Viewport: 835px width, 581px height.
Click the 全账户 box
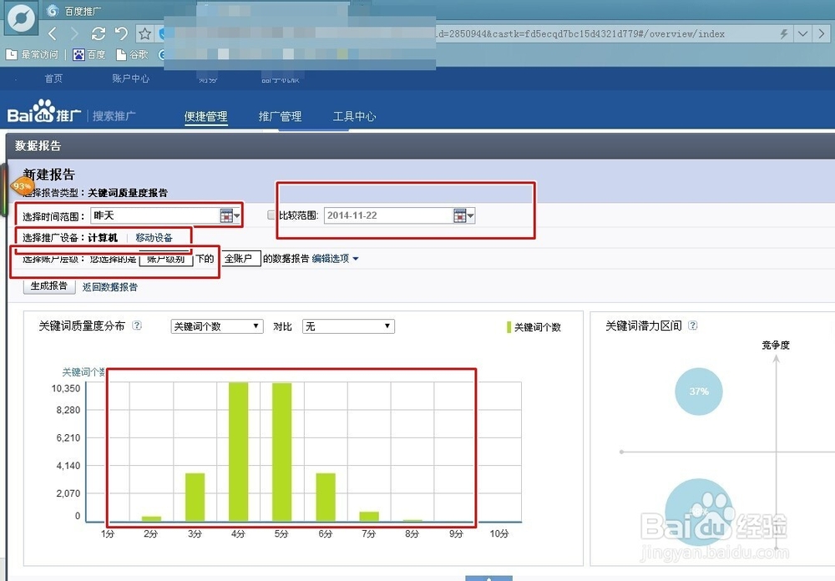(241, 258)
